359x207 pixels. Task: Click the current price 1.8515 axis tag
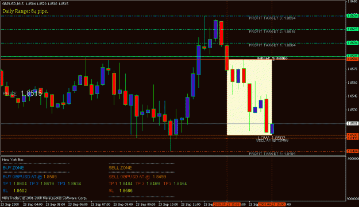tap(352, 124)
